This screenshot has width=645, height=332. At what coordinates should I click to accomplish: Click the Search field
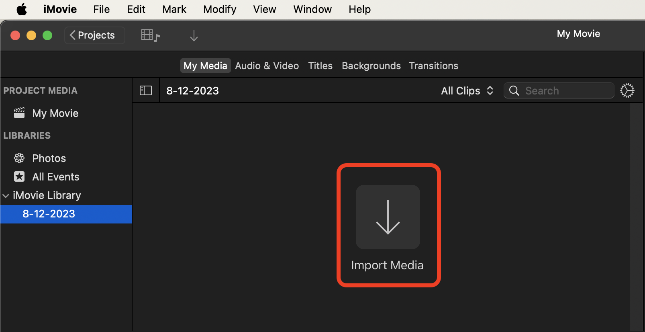[559, 90]
